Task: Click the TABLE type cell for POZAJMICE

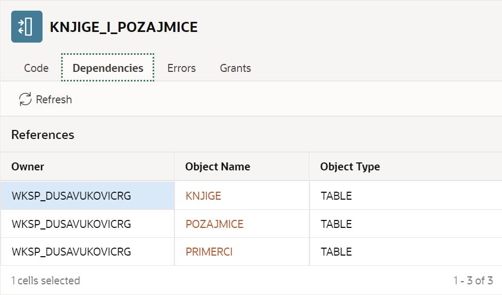Action: (x=336, y=224)
